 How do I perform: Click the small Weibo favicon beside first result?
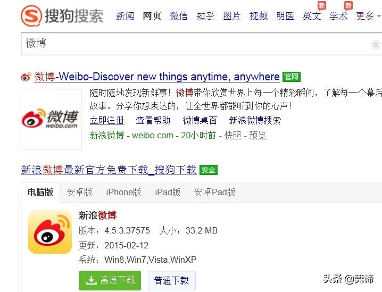click(x=26, y=77)
